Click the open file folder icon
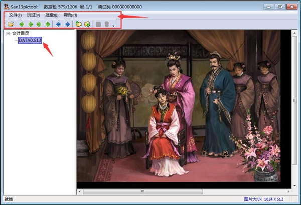 pyautogui.click(x=11, y=24)
